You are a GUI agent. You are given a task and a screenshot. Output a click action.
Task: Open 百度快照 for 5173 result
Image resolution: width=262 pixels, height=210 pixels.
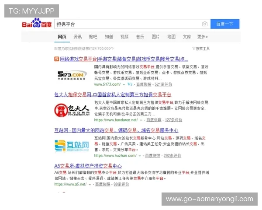click(144, 84)
